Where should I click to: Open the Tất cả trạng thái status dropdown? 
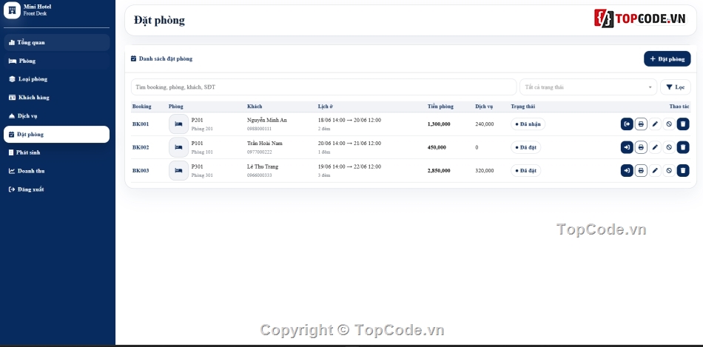click(588, 87)
